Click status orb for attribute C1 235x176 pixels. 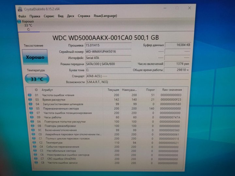pyautogui.click(x=34, y=139)
